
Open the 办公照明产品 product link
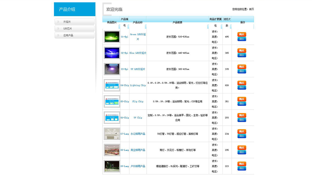[x=138, y=134]
